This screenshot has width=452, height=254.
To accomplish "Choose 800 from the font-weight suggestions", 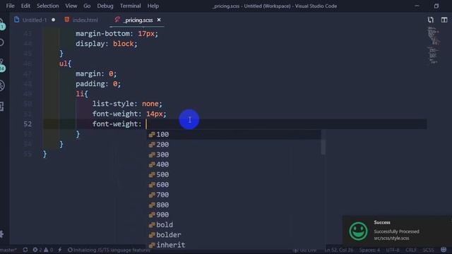I will pyautogui.click(x=234, y=205).
